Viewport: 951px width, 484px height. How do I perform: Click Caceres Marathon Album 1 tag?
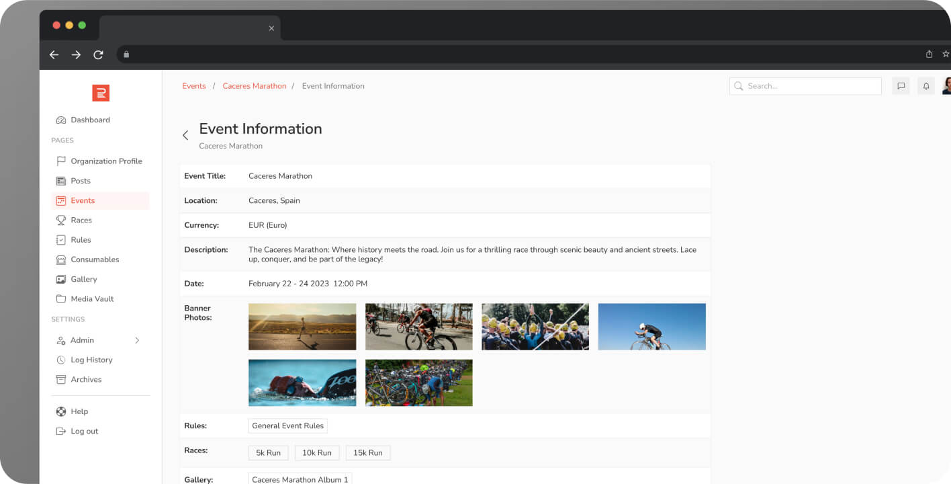pos(300,479)
